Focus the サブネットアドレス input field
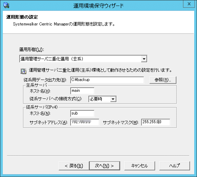 click(x=85, y=122)
